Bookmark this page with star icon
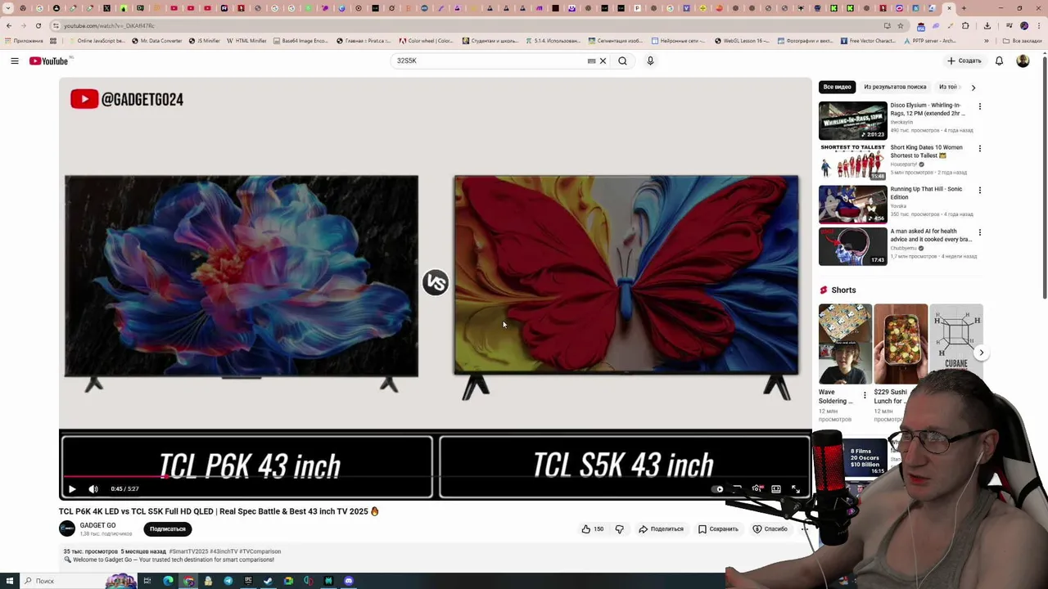The image size is (1048, 589). click(901, 25)
